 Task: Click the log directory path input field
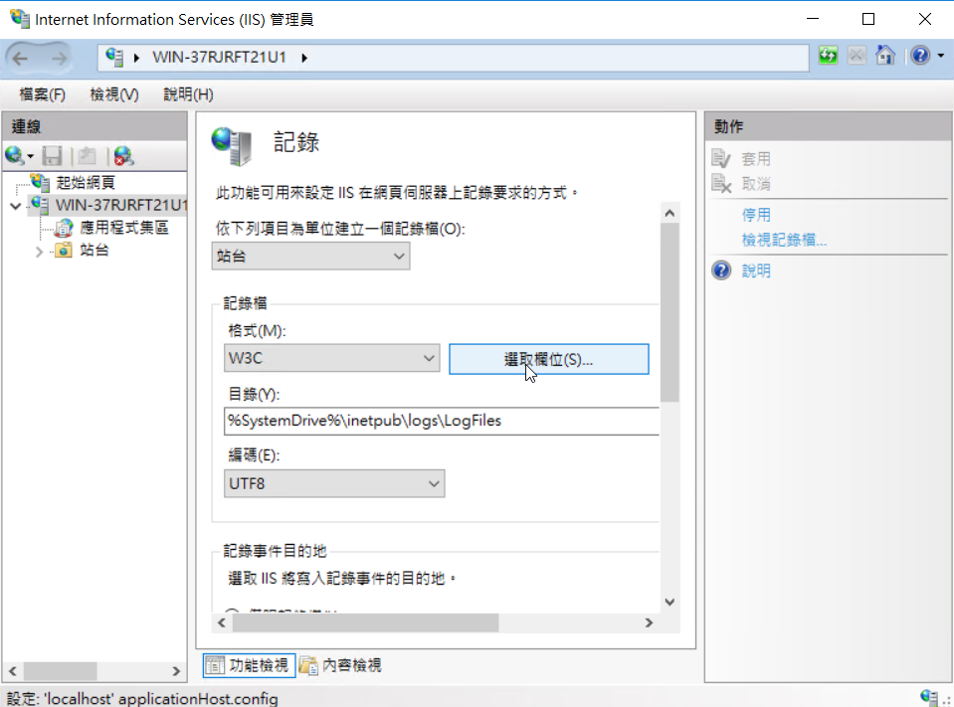click(x=441, y=421)
